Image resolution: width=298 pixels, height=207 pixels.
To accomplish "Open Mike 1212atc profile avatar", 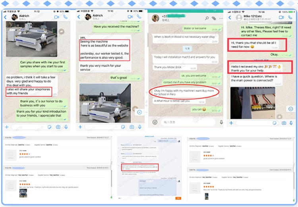I will 239,17.
